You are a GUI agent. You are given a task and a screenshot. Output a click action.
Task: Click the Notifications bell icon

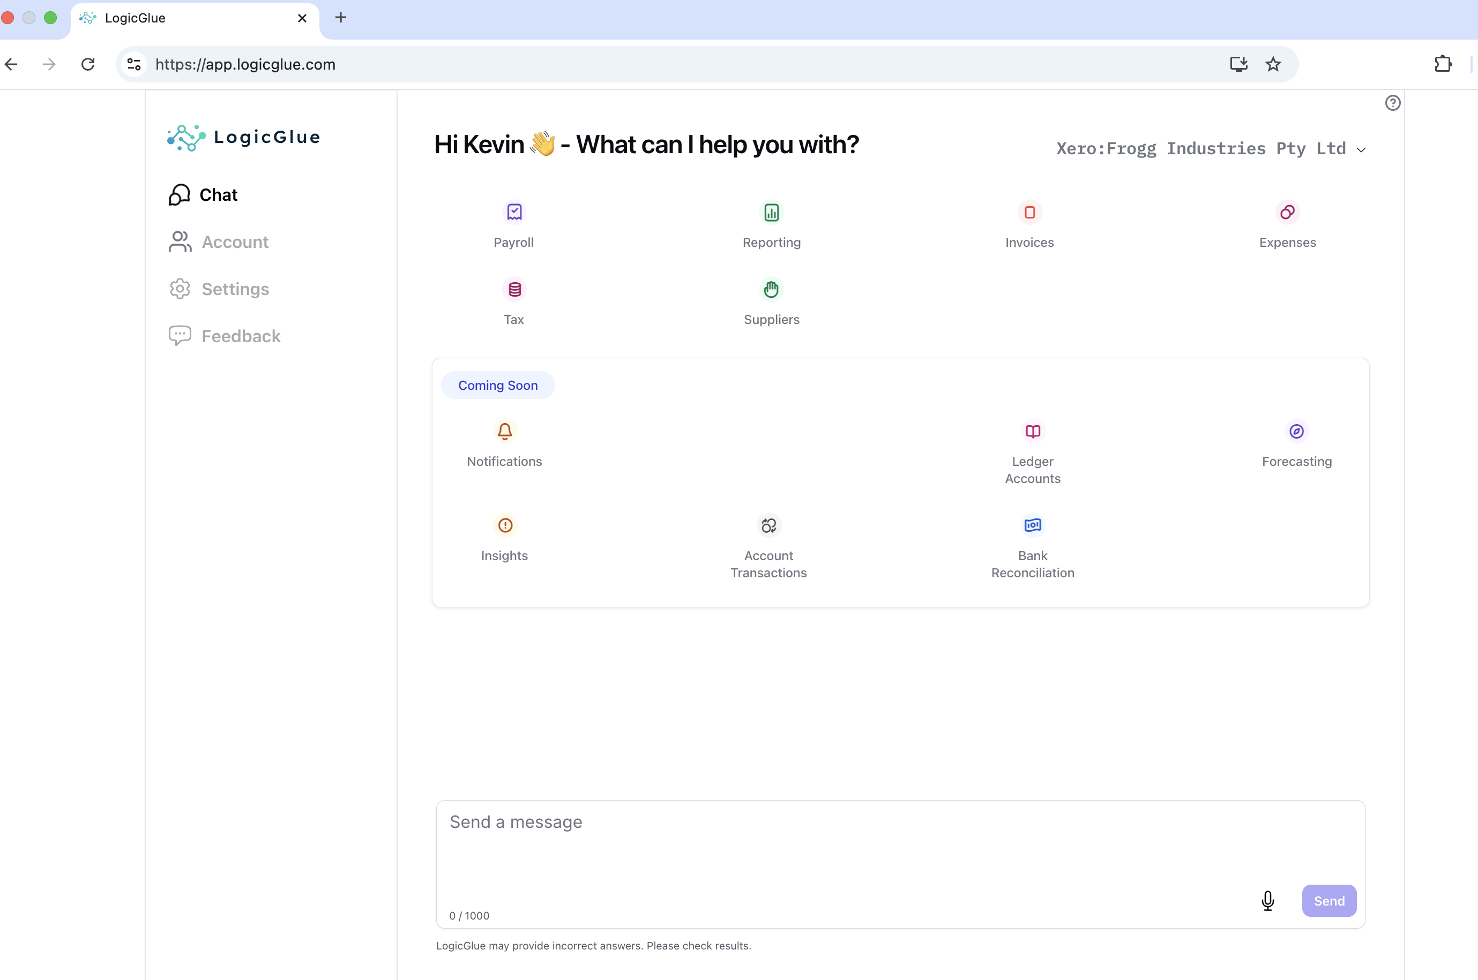pyautogui.click(x=505, y=431)
